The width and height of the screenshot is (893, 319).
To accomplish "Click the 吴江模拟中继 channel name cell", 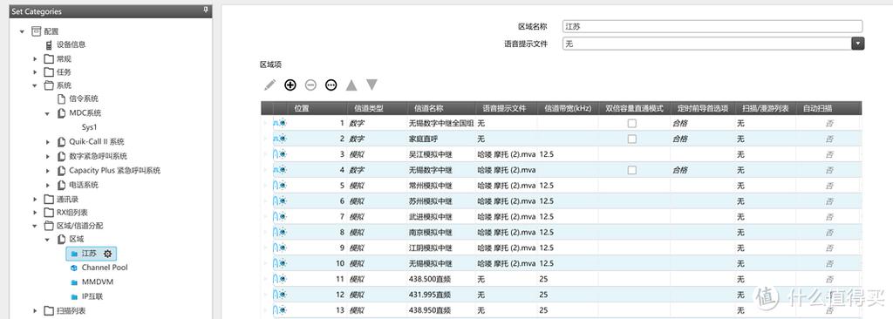I will 440,154.
